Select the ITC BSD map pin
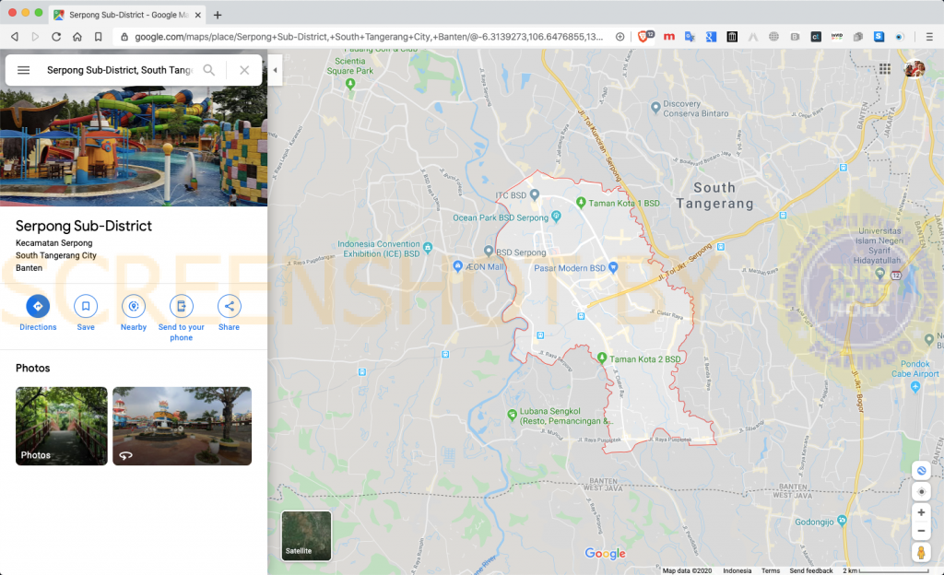The width and height of the screenshot is (944, 575). pos(534,194)
